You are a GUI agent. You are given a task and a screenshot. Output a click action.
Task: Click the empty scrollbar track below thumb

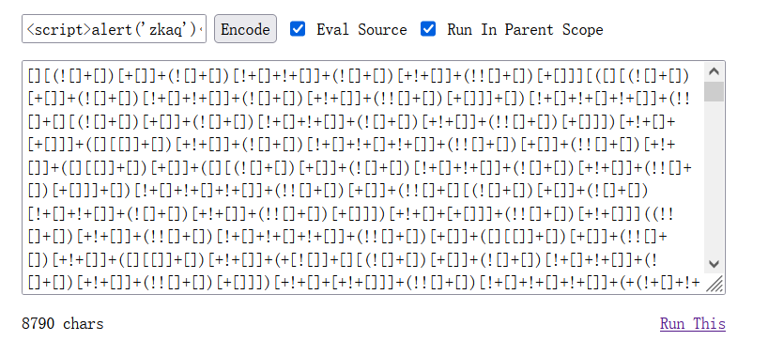[x=714, y=178]
